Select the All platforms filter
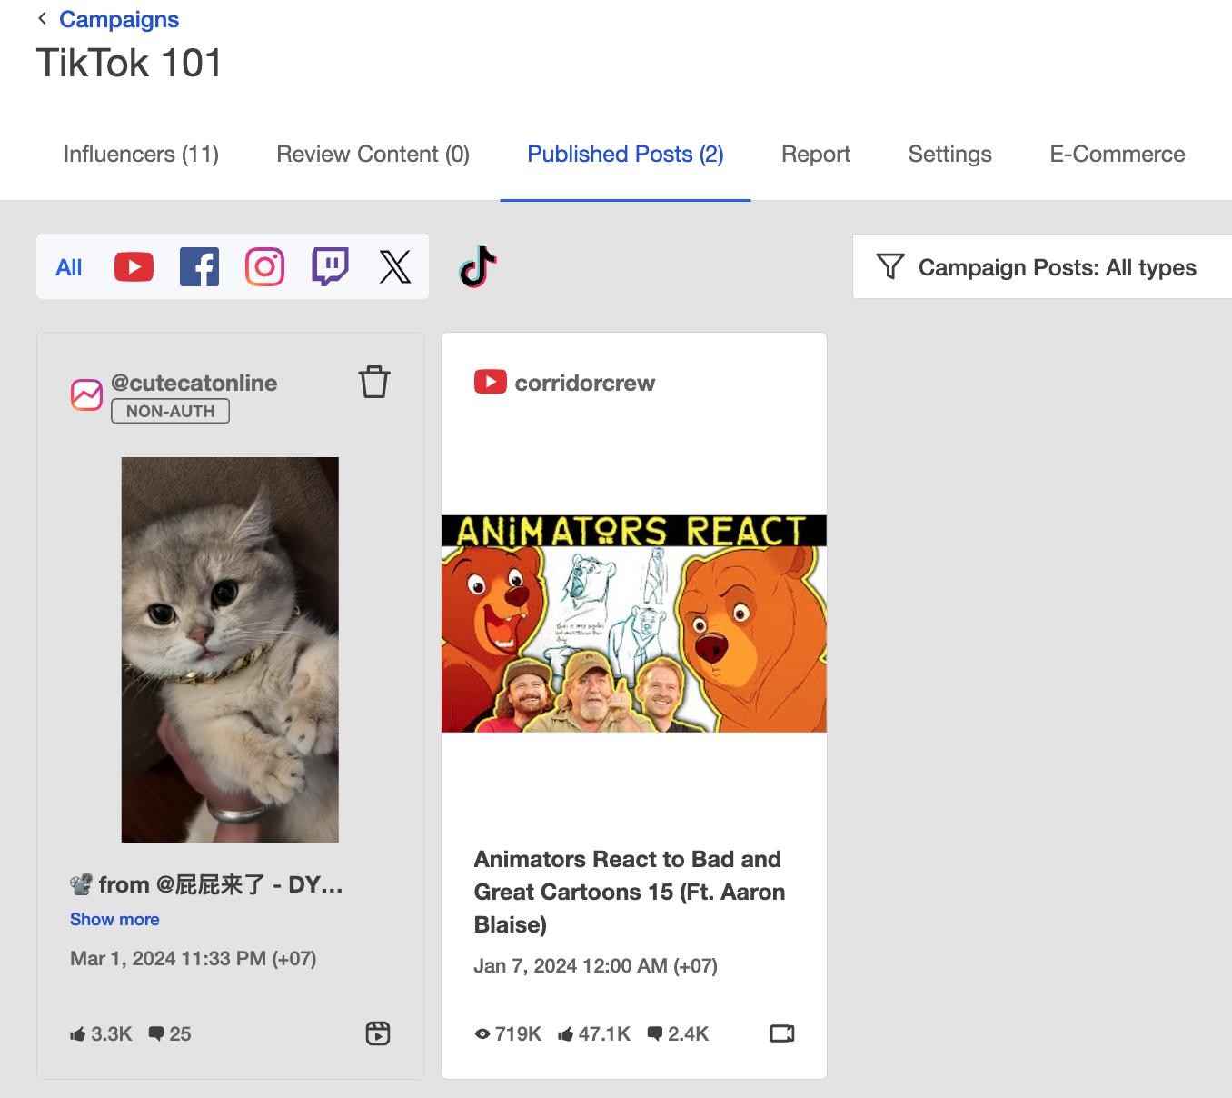Screen dimensions: 1232x1098 69,267
